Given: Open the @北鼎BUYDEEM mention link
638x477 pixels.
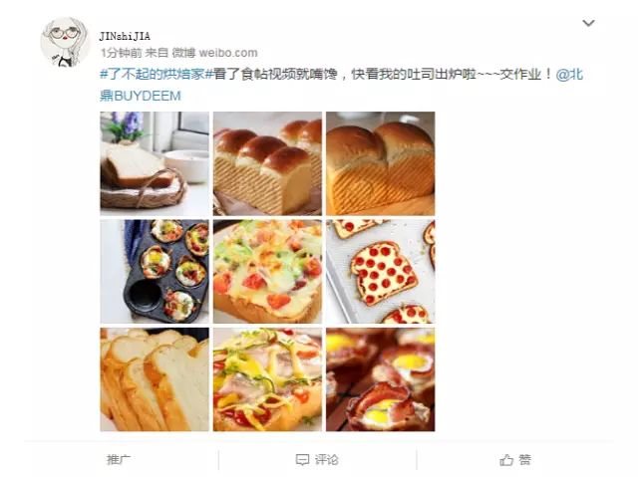Looking at the screenshot, I should click(x=341, y=85).
